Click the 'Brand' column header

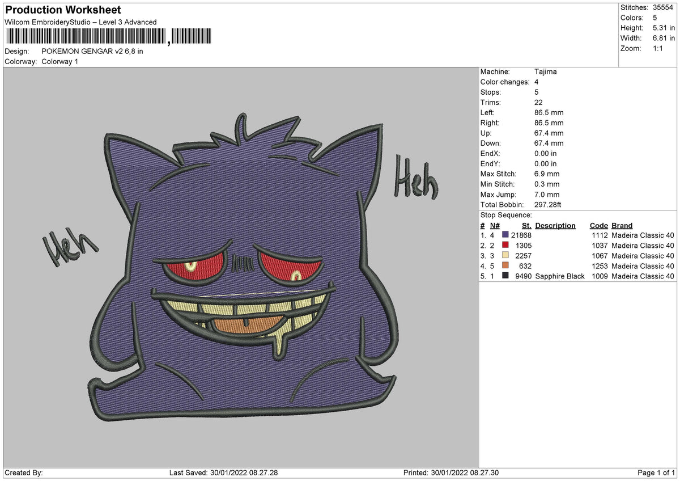622,226
